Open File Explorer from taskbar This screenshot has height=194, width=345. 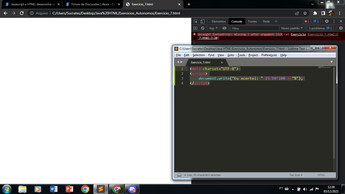(x=22, y=189)
